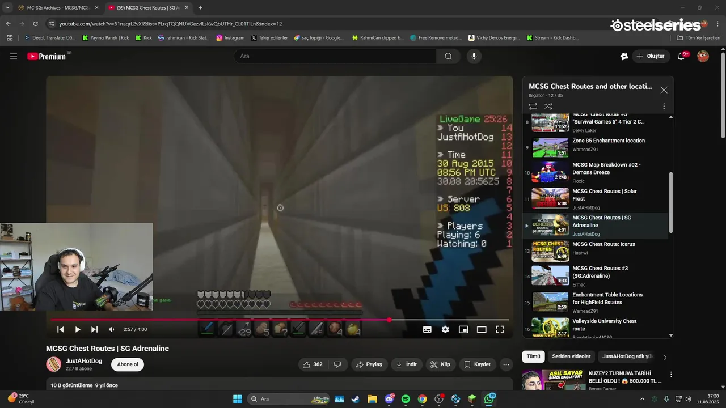Open MCSG Chest Route: Icarus video
726x408 pixels.
point(596,252)
